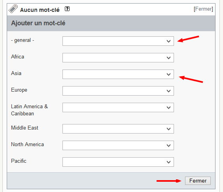The height and width of the screenshot is (192, 223).
Task: Click the 'Pacific' label text
Action: click(x=19, y=161)
